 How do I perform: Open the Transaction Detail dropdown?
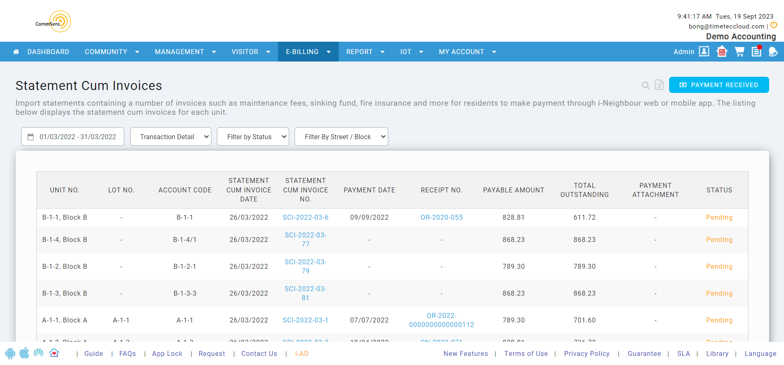tap(171, 137)
